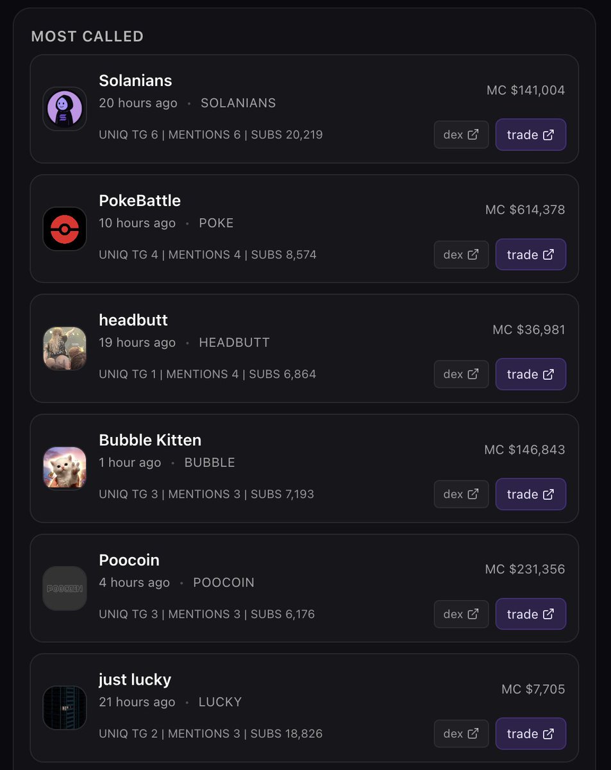Select the Solanians token name
This screenshot has width=611, height=770.
tap(135, 81)
